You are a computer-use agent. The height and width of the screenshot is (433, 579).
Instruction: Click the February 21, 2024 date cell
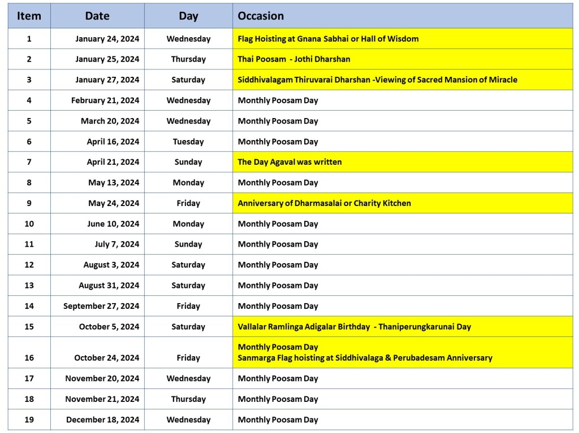click(105, 100)
